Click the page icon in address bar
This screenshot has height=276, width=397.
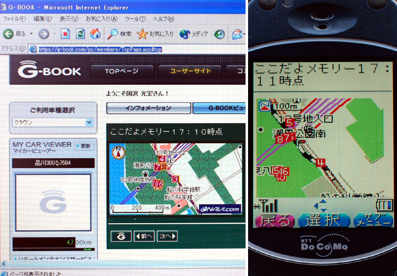[33, 49]
